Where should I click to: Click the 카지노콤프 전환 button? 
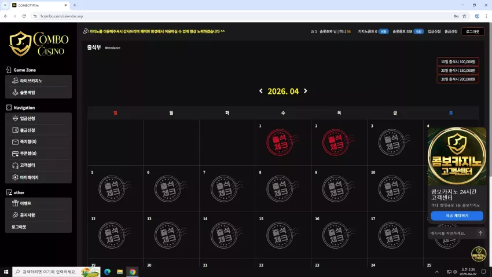(383, 31)
